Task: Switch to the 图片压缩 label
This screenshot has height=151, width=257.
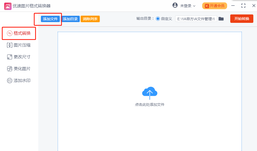Action: (22, 45)
